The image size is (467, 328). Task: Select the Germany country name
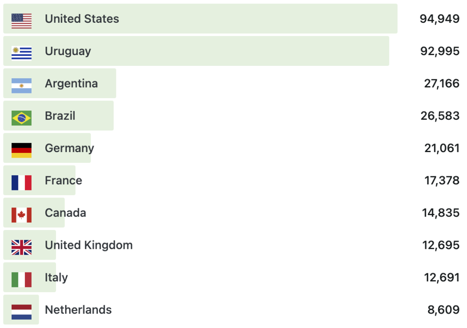(x=70, y=148)
